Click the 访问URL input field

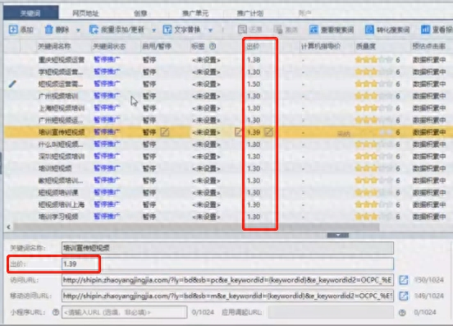(x=227, y=280)
